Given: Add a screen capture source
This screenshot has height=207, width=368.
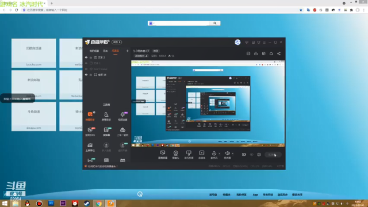Looking at the screenshot, I should coord(163,155).
